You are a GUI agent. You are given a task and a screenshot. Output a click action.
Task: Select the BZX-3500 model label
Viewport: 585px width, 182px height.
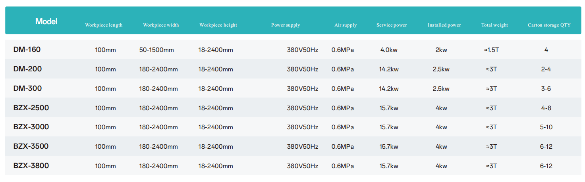click(x=31, y=146)
